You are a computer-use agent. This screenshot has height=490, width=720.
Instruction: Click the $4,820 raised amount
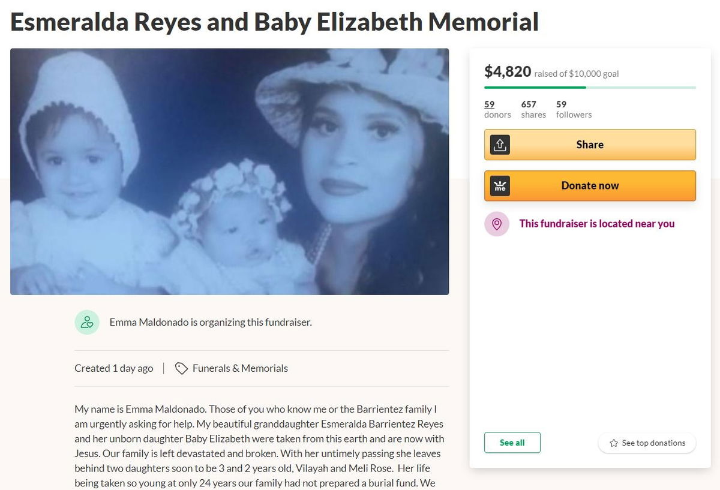point(508,72)
